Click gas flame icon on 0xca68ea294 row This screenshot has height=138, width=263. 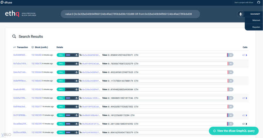click(x=77, y=124)
